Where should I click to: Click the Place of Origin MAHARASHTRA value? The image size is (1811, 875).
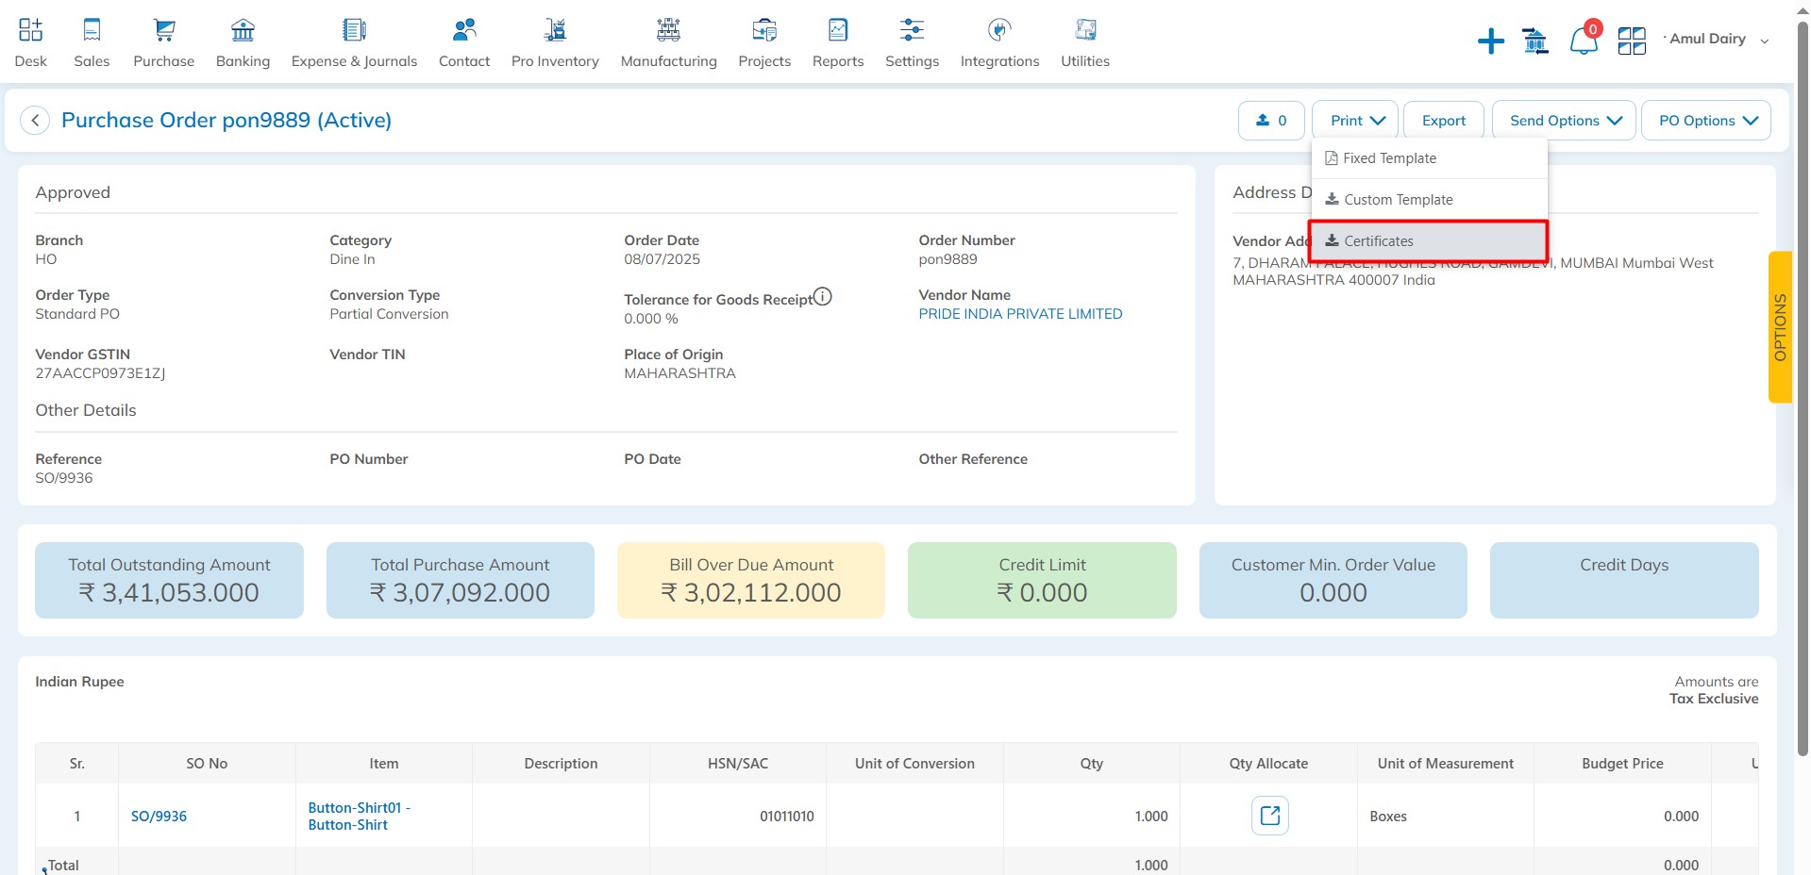coord(679,373)
